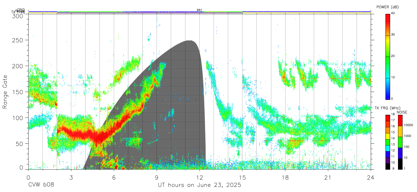This screenshot has width=417, height=192.
Task: Click the '6' hour tick on time axis
Action: point(114,177)
